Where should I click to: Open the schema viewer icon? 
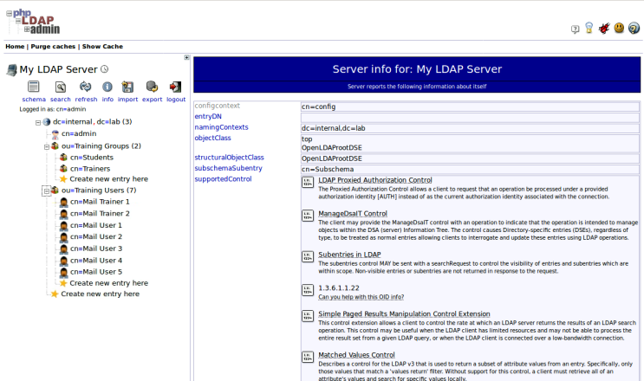[x=33, y=87]
